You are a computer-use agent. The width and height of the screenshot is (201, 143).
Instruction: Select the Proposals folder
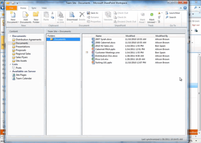pyautogui.click(x=19, y=50)
